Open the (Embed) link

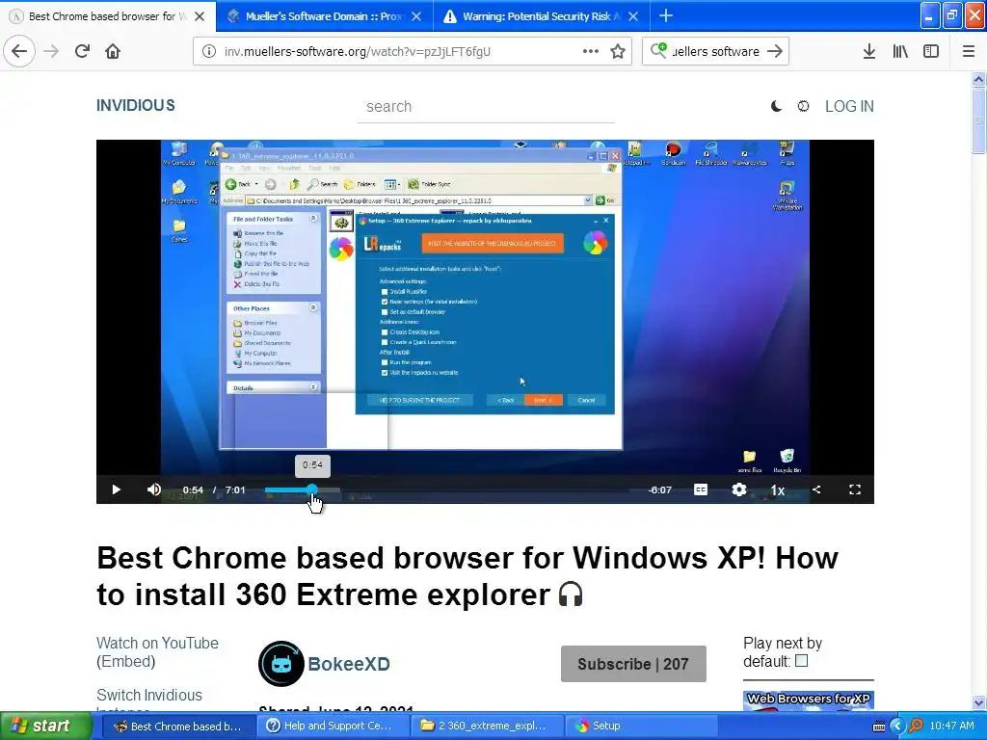tap(126, 661)
